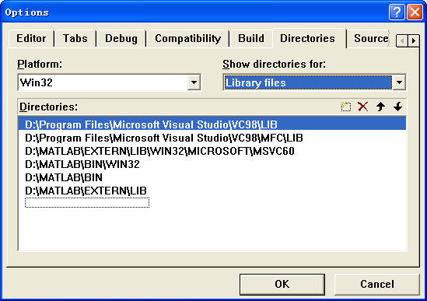
Task: Switch to the Compatibility tab
Action: (x=188, y=38)
